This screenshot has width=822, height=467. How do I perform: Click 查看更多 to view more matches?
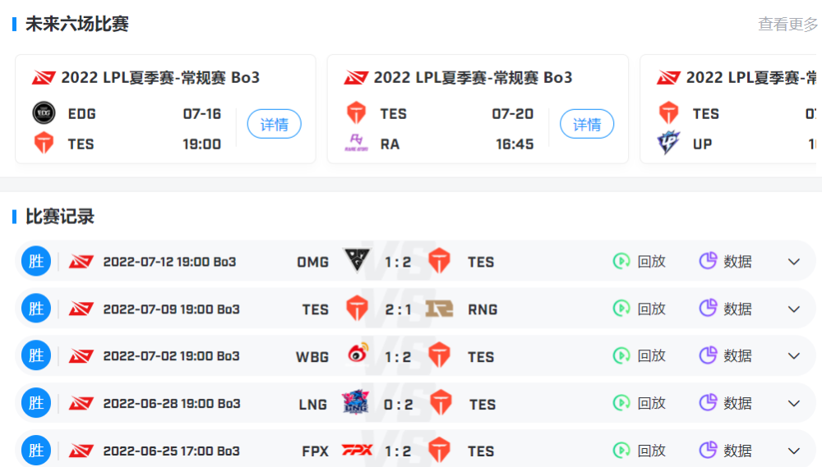click(787, 25)
